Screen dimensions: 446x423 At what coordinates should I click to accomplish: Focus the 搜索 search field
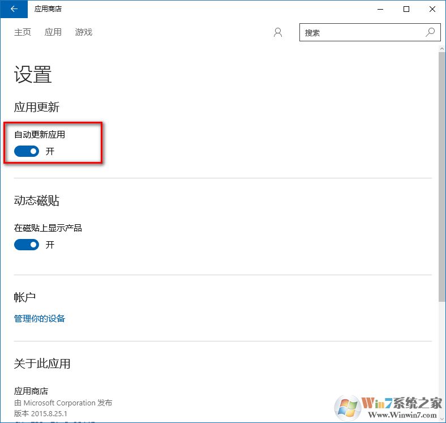370,32
